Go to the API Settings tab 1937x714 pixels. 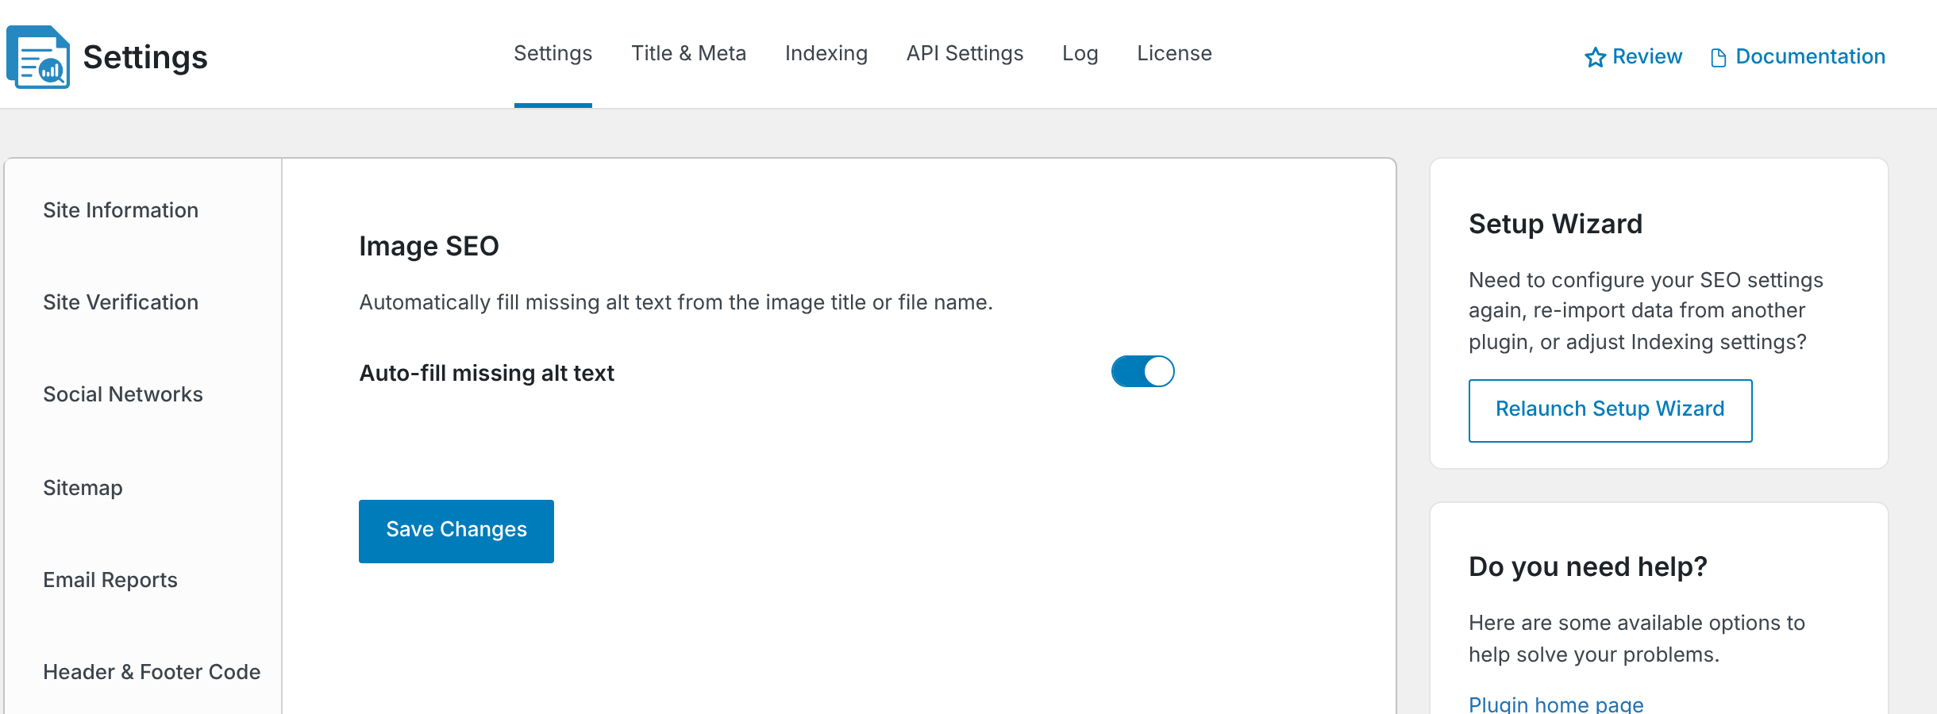coord(965,53)
